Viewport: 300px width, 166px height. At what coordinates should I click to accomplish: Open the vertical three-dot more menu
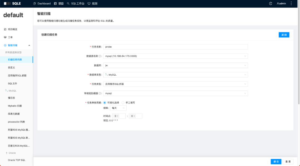pyautogui.click(x=291, y=3)
